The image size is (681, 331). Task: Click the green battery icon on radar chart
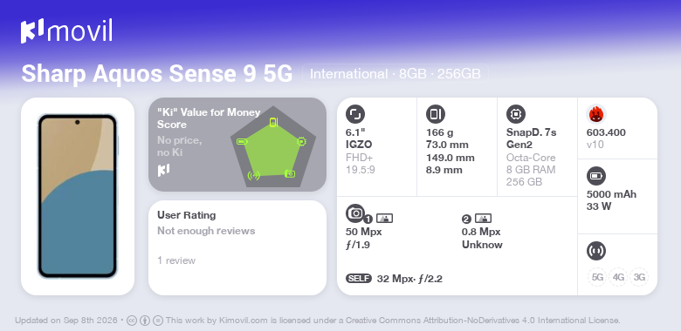point(242,141)
